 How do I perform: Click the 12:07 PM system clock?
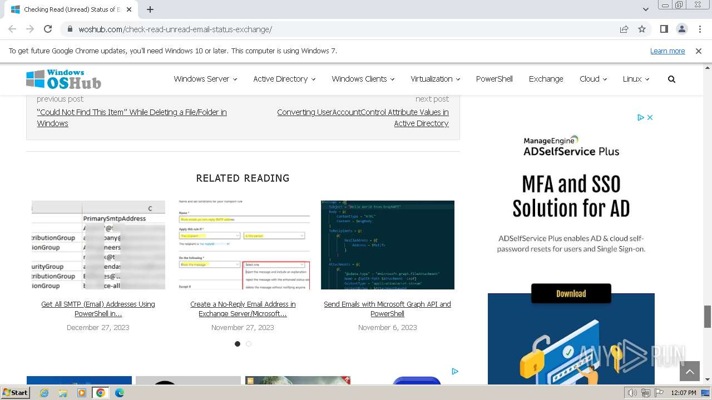point(684,393)
